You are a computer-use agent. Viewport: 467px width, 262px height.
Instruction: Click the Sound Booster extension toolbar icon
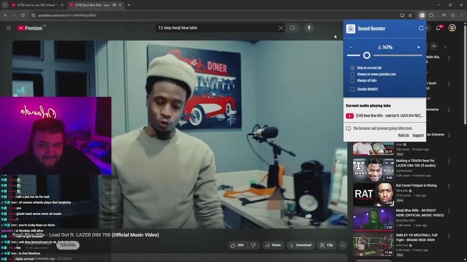(x=422, y=15)
